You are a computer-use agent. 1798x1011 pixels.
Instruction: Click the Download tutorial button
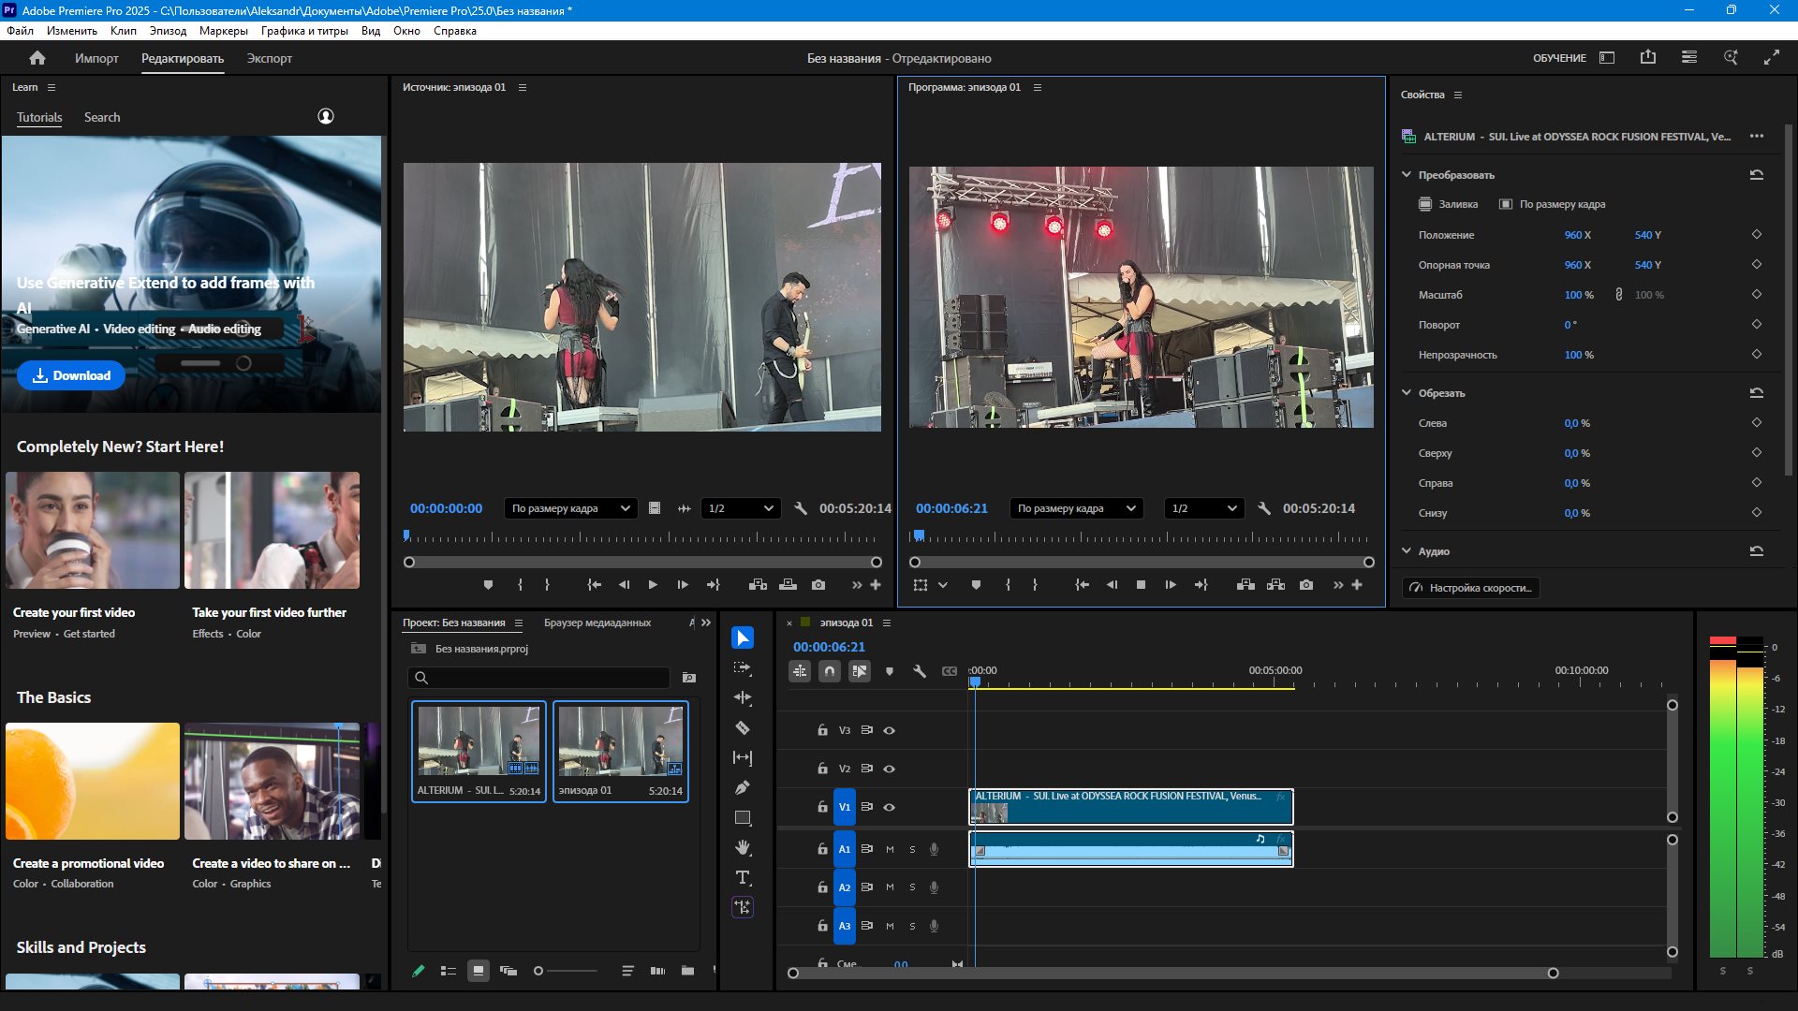71,375
